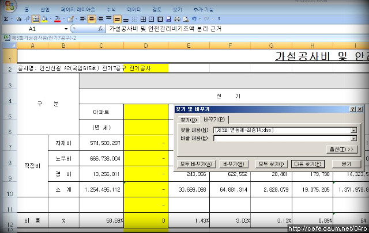Viewport: 369px width, 233px height.
Task: Click the Redo arrow icon
Action: click(206, 19)
